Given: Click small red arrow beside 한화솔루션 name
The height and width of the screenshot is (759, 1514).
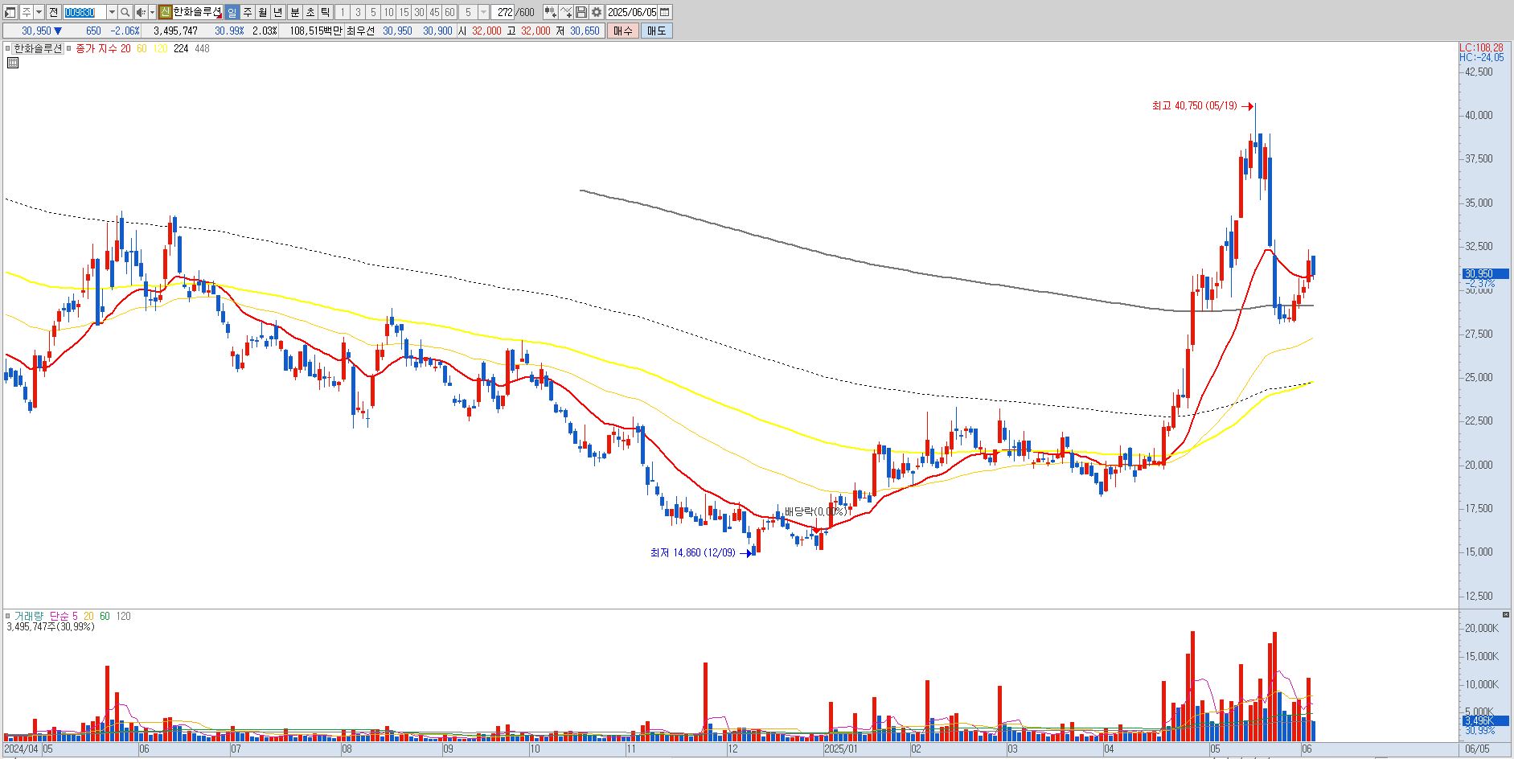Looking at the screenshot, I should (218, 16).
